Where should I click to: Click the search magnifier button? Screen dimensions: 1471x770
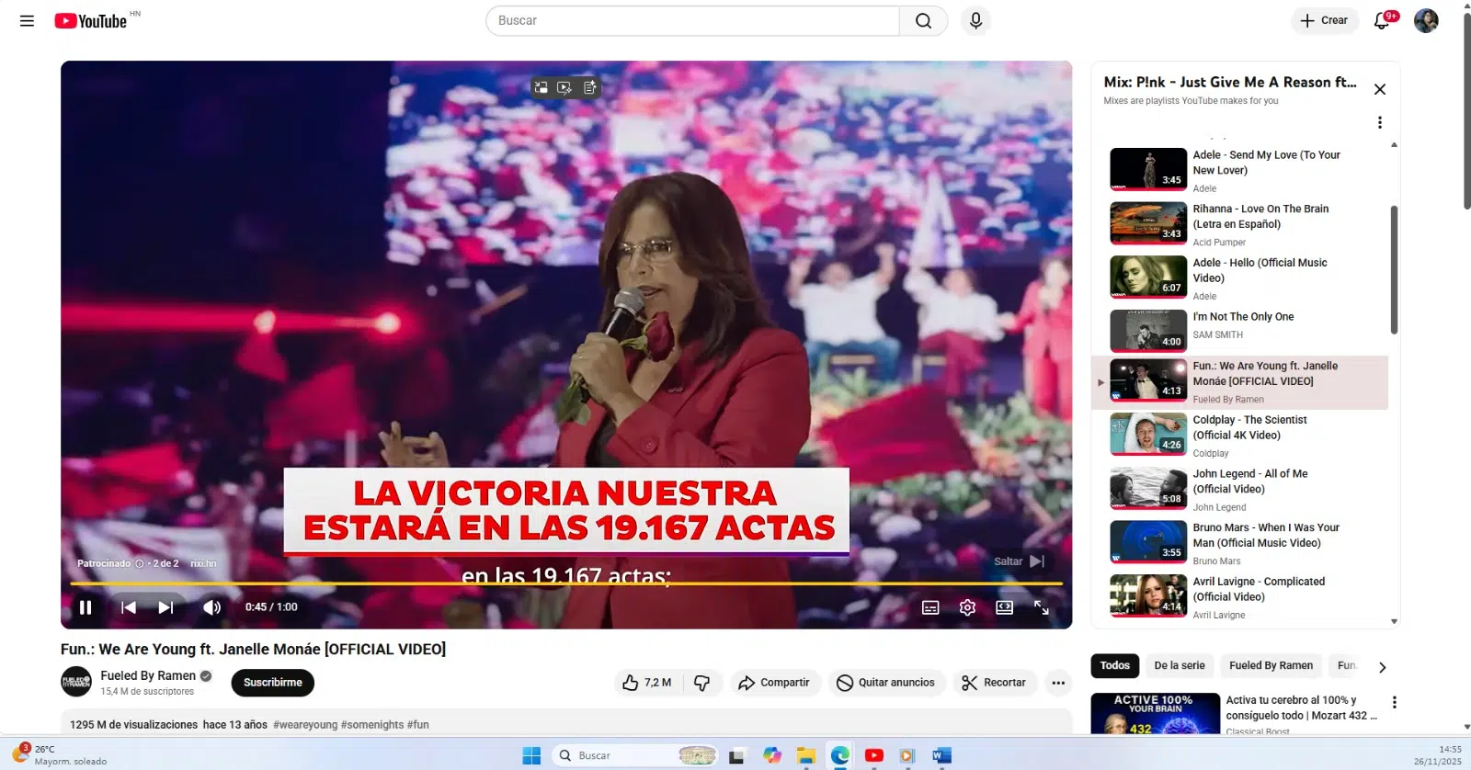pos(923,20)
